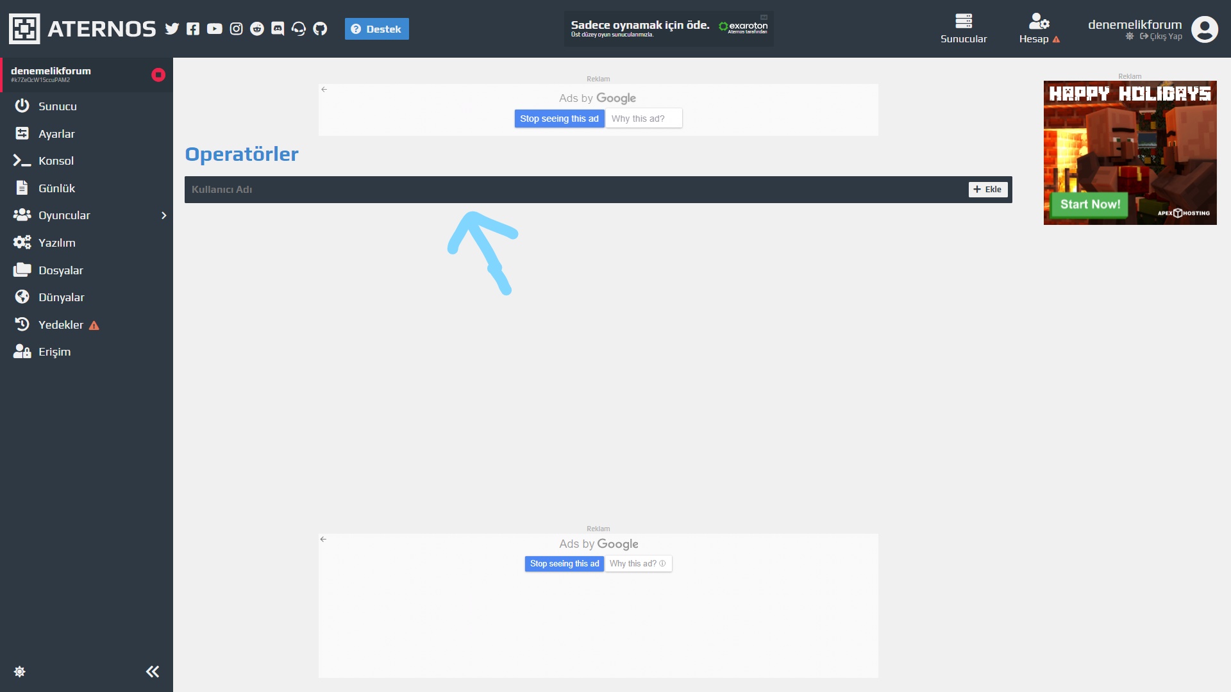
Task: Open the Aternos Twitter page
Action: 172,29
